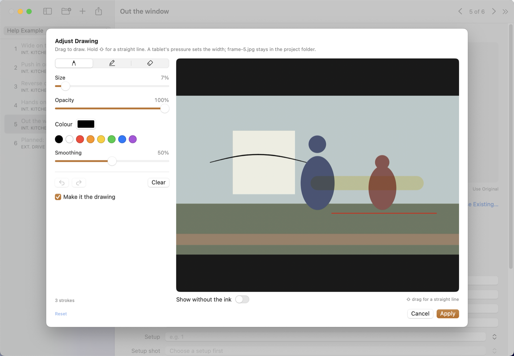Screen dimensions: 514x356
Task: Choose the blue colour swatch
Action: pyautogui.click(x=122, y=139)
